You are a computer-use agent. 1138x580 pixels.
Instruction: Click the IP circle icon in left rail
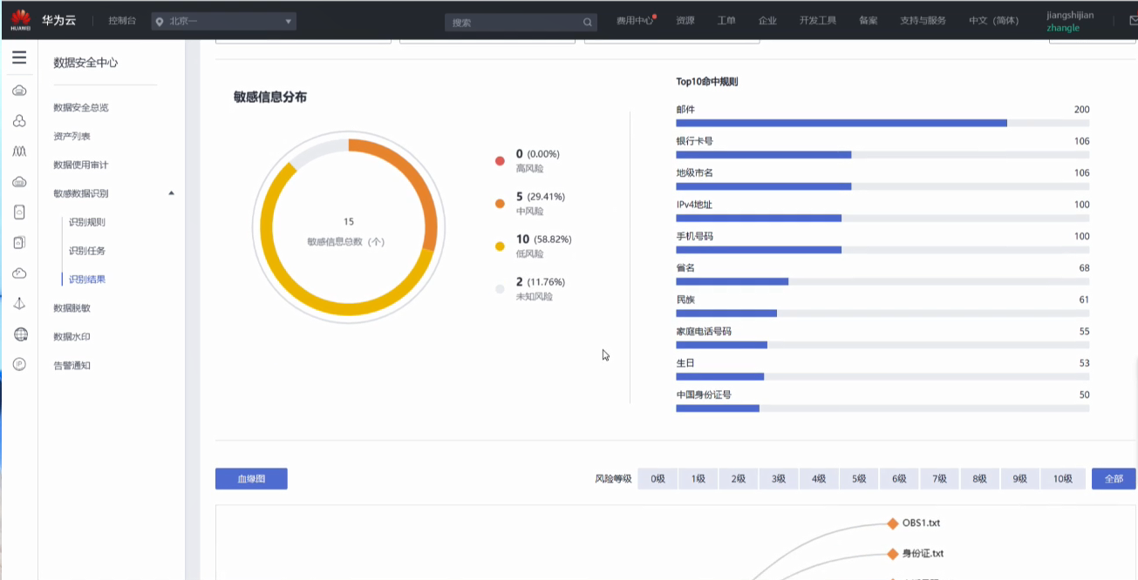[19, 364]
